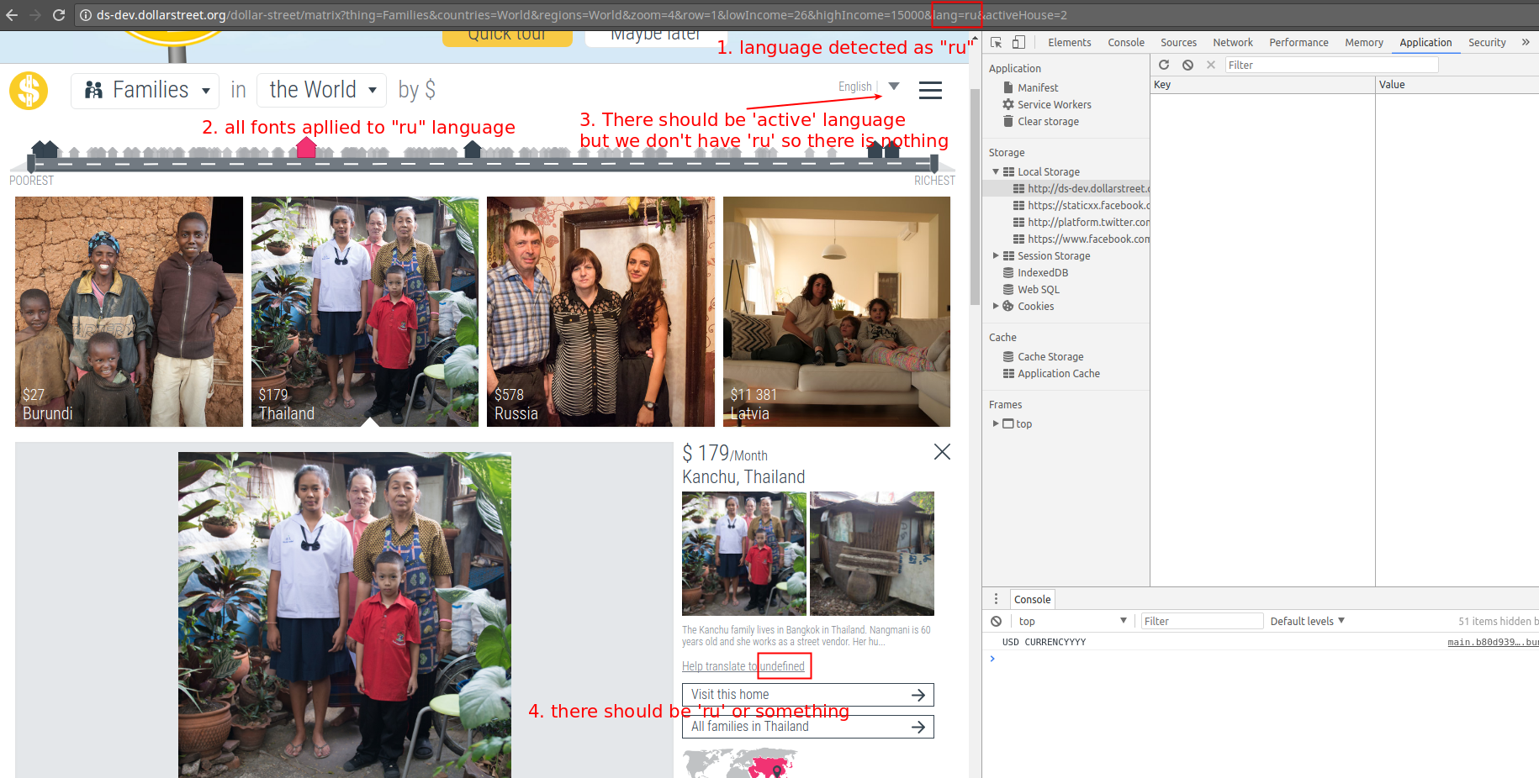Click the Dollar Street dollar logo
The image size is (1539, 778).
(29, 90)
